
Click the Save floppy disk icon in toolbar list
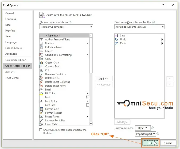116,35
